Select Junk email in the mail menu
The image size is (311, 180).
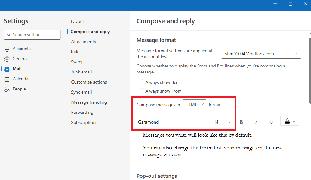pyautogui.click(x=81, y=72)
